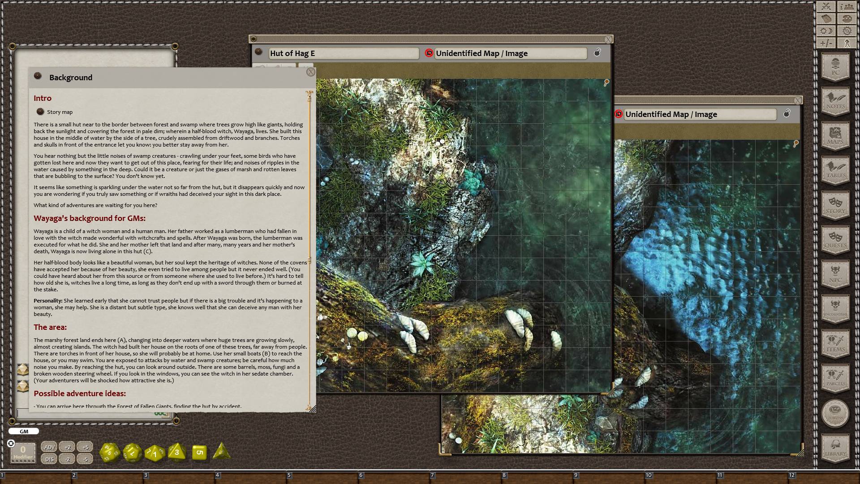
Task: Click the upper diamond shortcut on the left edge
Action: click(x=22, y=370)
